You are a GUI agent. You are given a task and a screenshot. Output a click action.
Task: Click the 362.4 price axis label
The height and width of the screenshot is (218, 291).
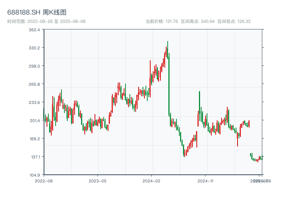[x=34, y=30]
